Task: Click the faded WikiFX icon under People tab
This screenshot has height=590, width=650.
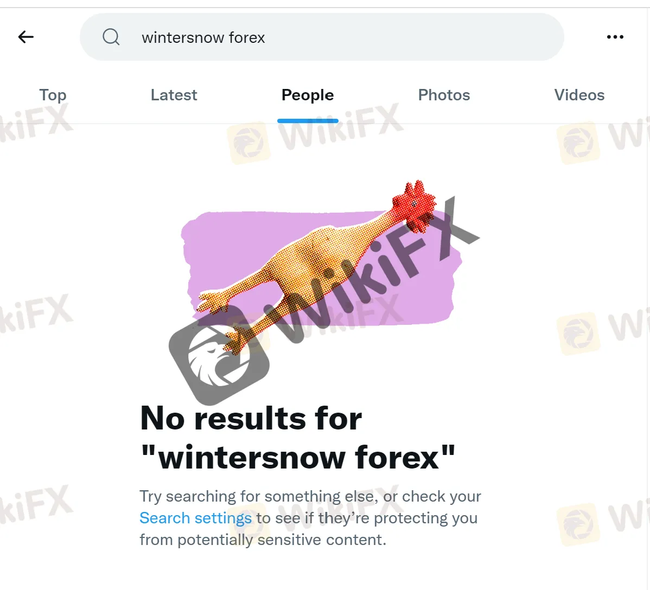Action: [x=248, y=143]
